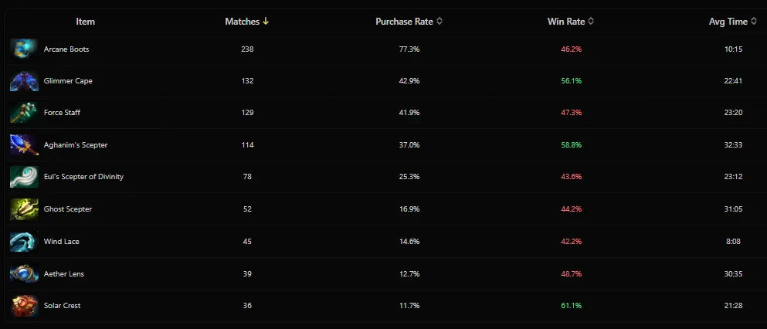Select the Aether Lens name text
The image size is (767, 329).
point(63,273)
